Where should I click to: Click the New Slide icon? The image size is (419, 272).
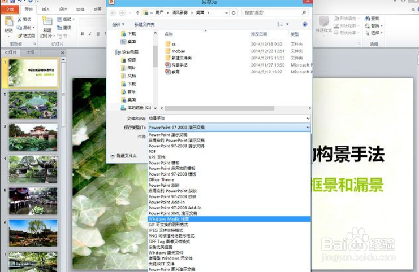click(x=47, y=21)
